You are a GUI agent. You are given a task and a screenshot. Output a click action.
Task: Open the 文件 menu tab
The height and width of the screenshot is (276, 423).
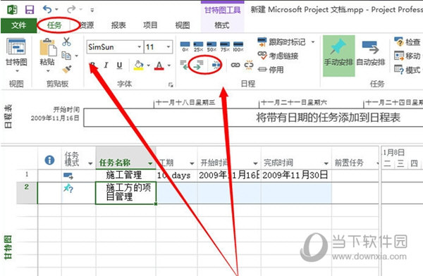click(18, 25)
